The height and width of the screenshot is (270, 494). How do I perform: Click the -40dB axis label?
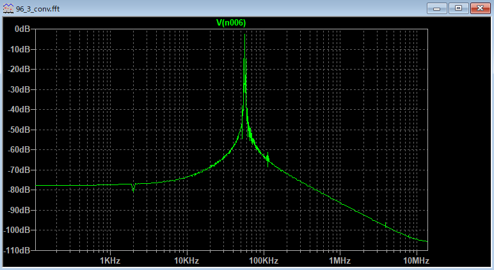click(19, 109)
